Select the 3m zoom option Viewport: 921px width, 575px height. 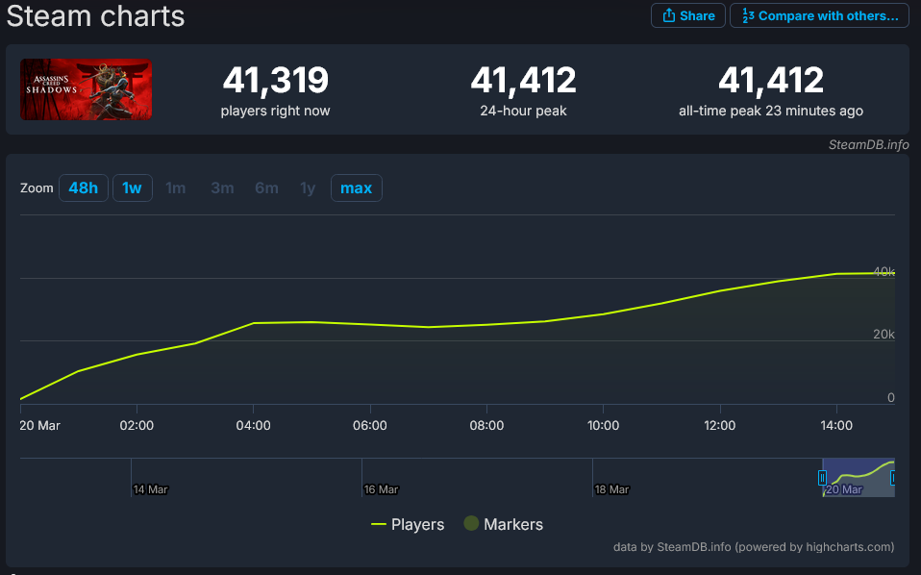tap(222, 187)
